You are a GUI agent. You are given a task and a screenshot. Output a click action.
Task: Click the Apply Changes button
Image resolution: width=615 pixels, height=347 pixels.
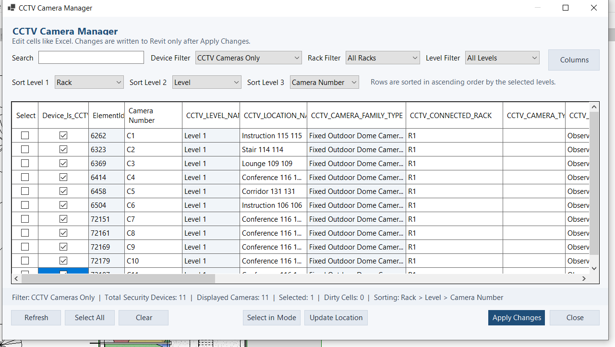pos(517,318)
